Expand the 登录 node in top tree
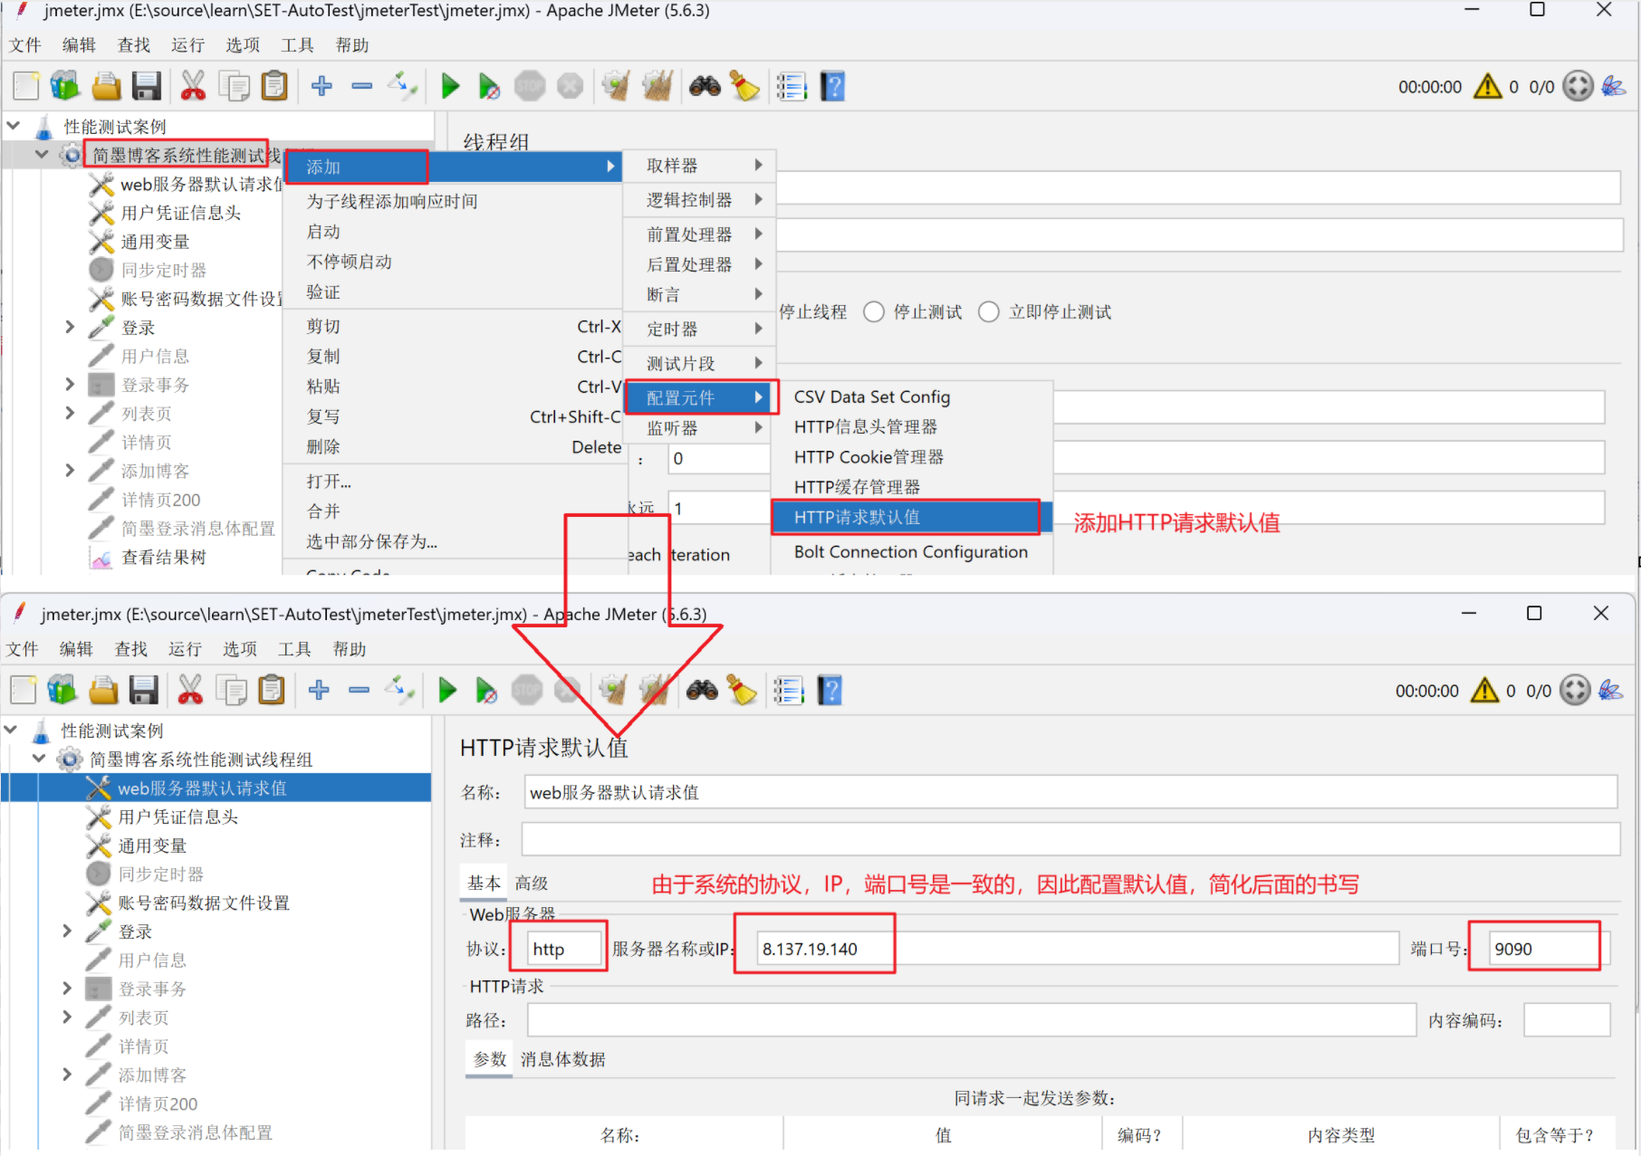 70,327
